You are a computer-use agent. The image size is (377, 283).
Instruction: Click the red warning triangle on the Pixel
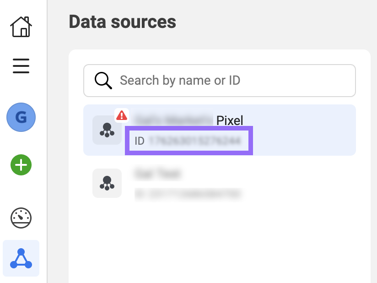click(121, 115)
